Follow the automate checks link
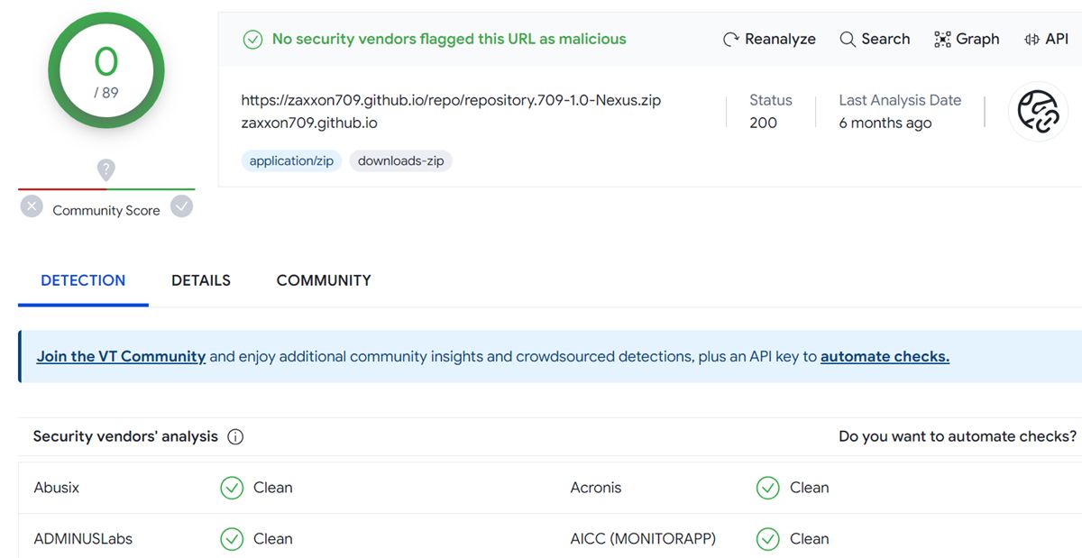The height and width of the screenshot is (558, 1082). click(885, 357)
